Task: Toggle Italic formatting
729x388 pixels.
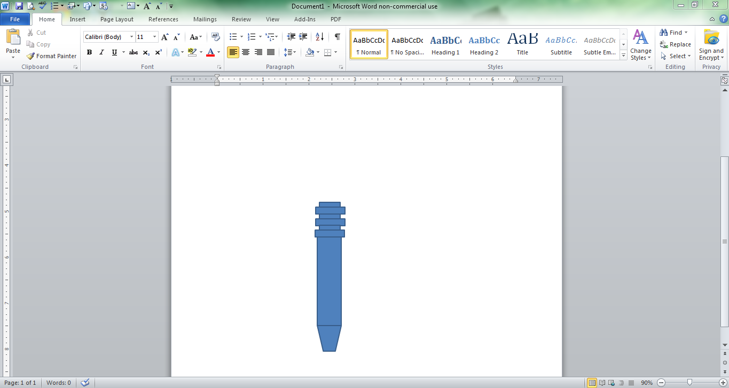Action: point(101,52)
